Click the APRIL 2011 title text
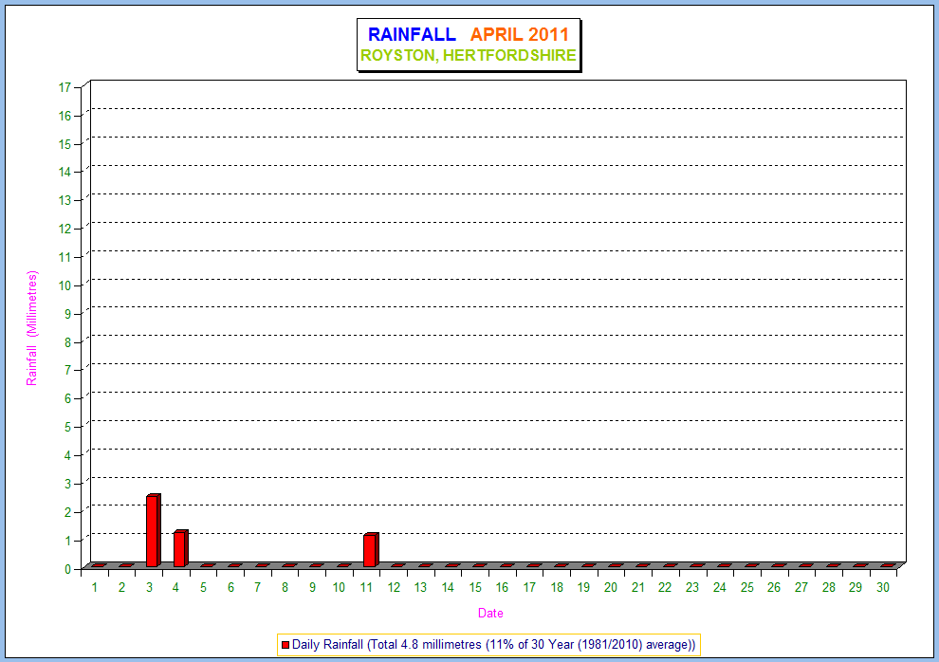 click(519, 35)
